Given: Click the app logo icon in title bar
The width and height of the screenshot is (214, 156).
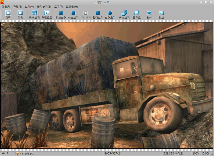Looking at the screenshot, I should coord(2,2).
